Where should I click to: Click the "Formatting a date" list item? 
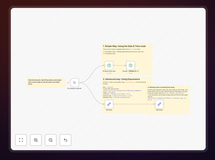click(x=110, y=54)
